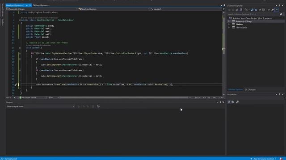The width and height of the screenshot is (286, 160).
Task: Click Refresh icon in Solution Explorer
Action: coord(256,10)
